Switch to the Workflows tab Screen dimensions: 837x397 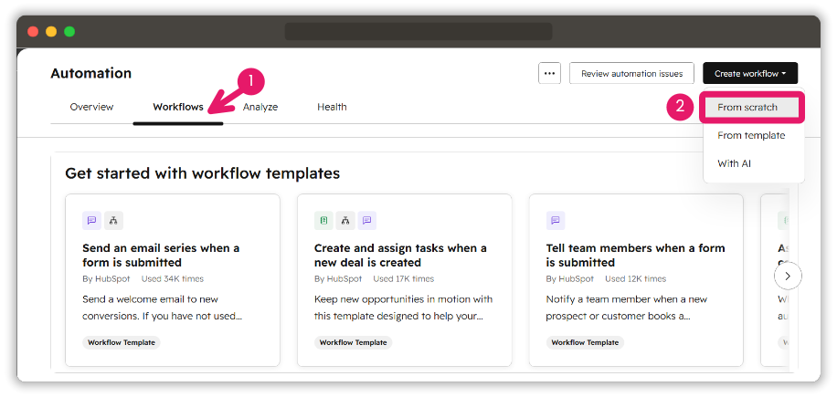point(178,107)
